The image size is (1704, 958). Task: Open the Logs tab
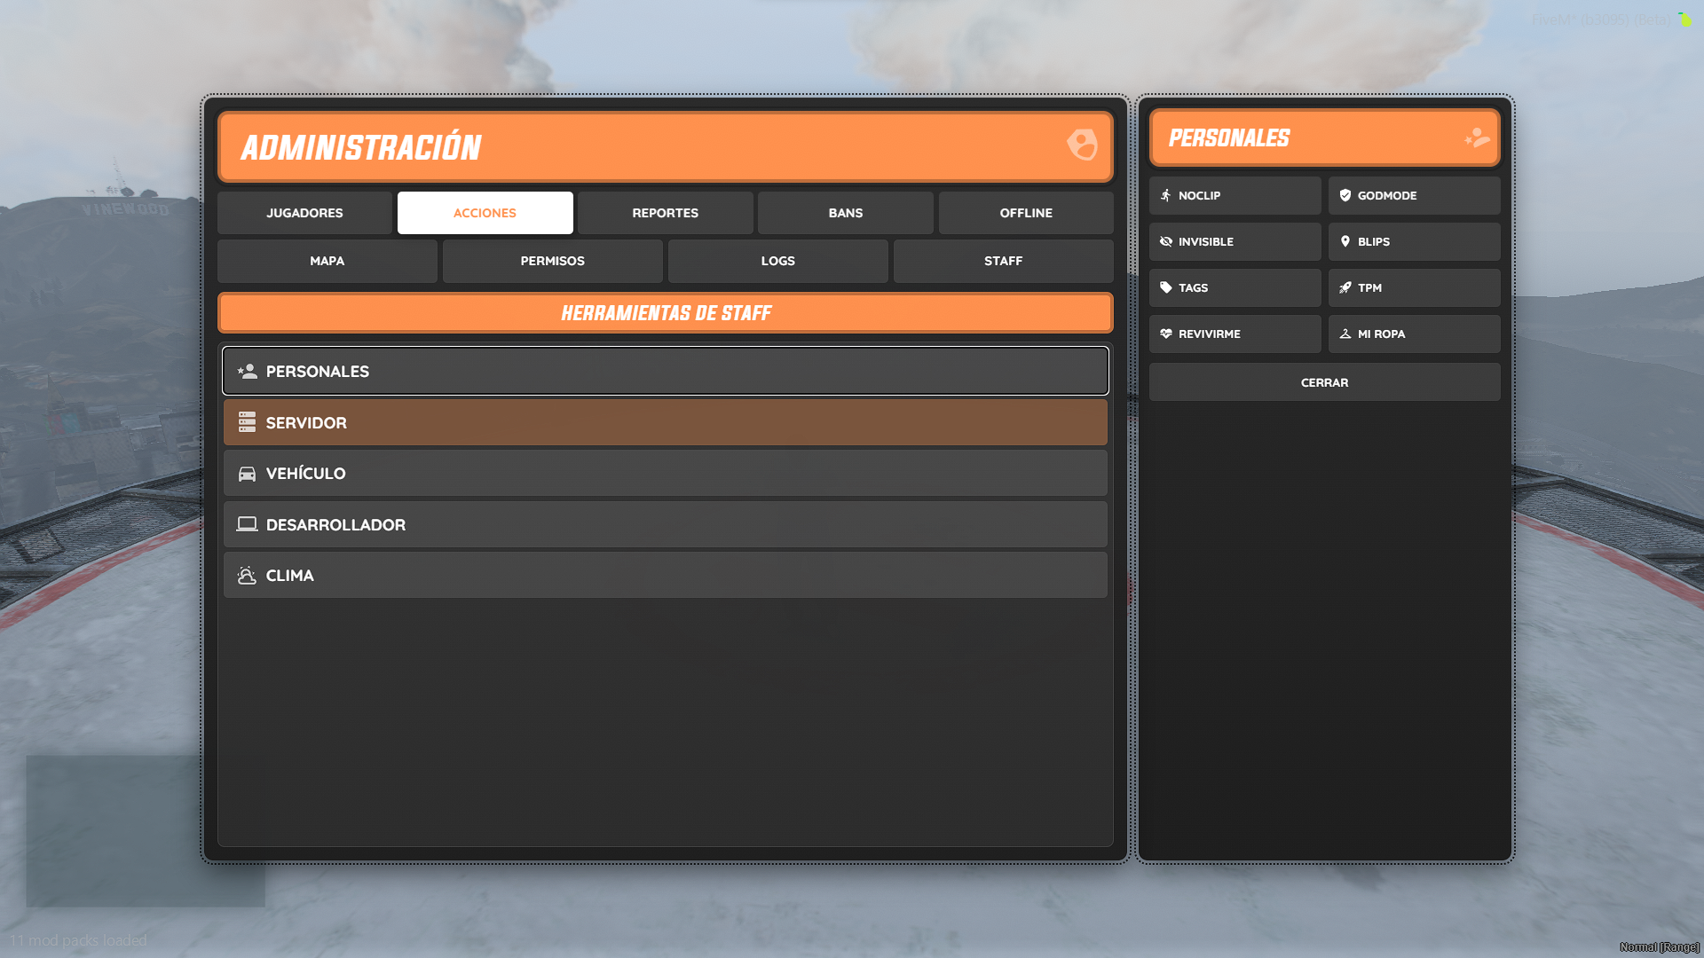tap(777, 261)
